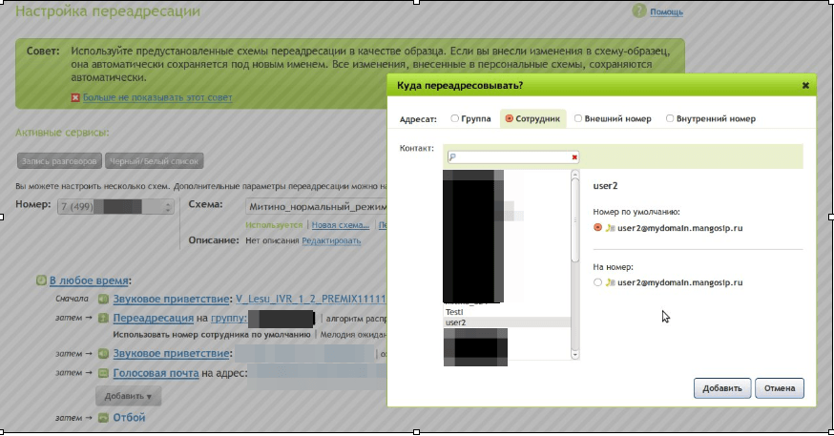Select Номер по умолчанию radio for user2

point(598,228)
